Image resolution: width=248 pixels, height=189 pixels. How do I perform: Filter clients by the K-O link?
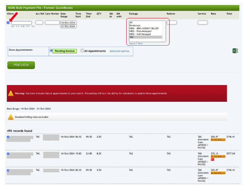[x=23, y=26]
